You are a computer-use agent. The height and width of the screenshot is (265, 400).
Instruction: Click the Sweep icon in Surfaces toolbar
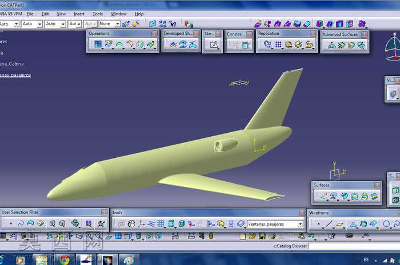(345, 196)
